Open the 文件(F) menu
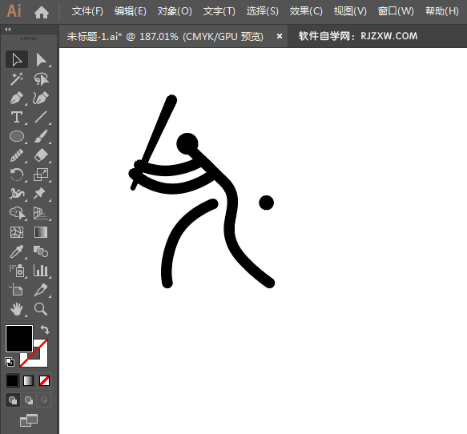 [87, 11]
